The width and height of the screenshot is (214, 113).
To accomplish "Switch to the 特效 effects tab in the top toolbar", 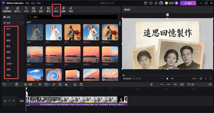I will coord(71,10).
